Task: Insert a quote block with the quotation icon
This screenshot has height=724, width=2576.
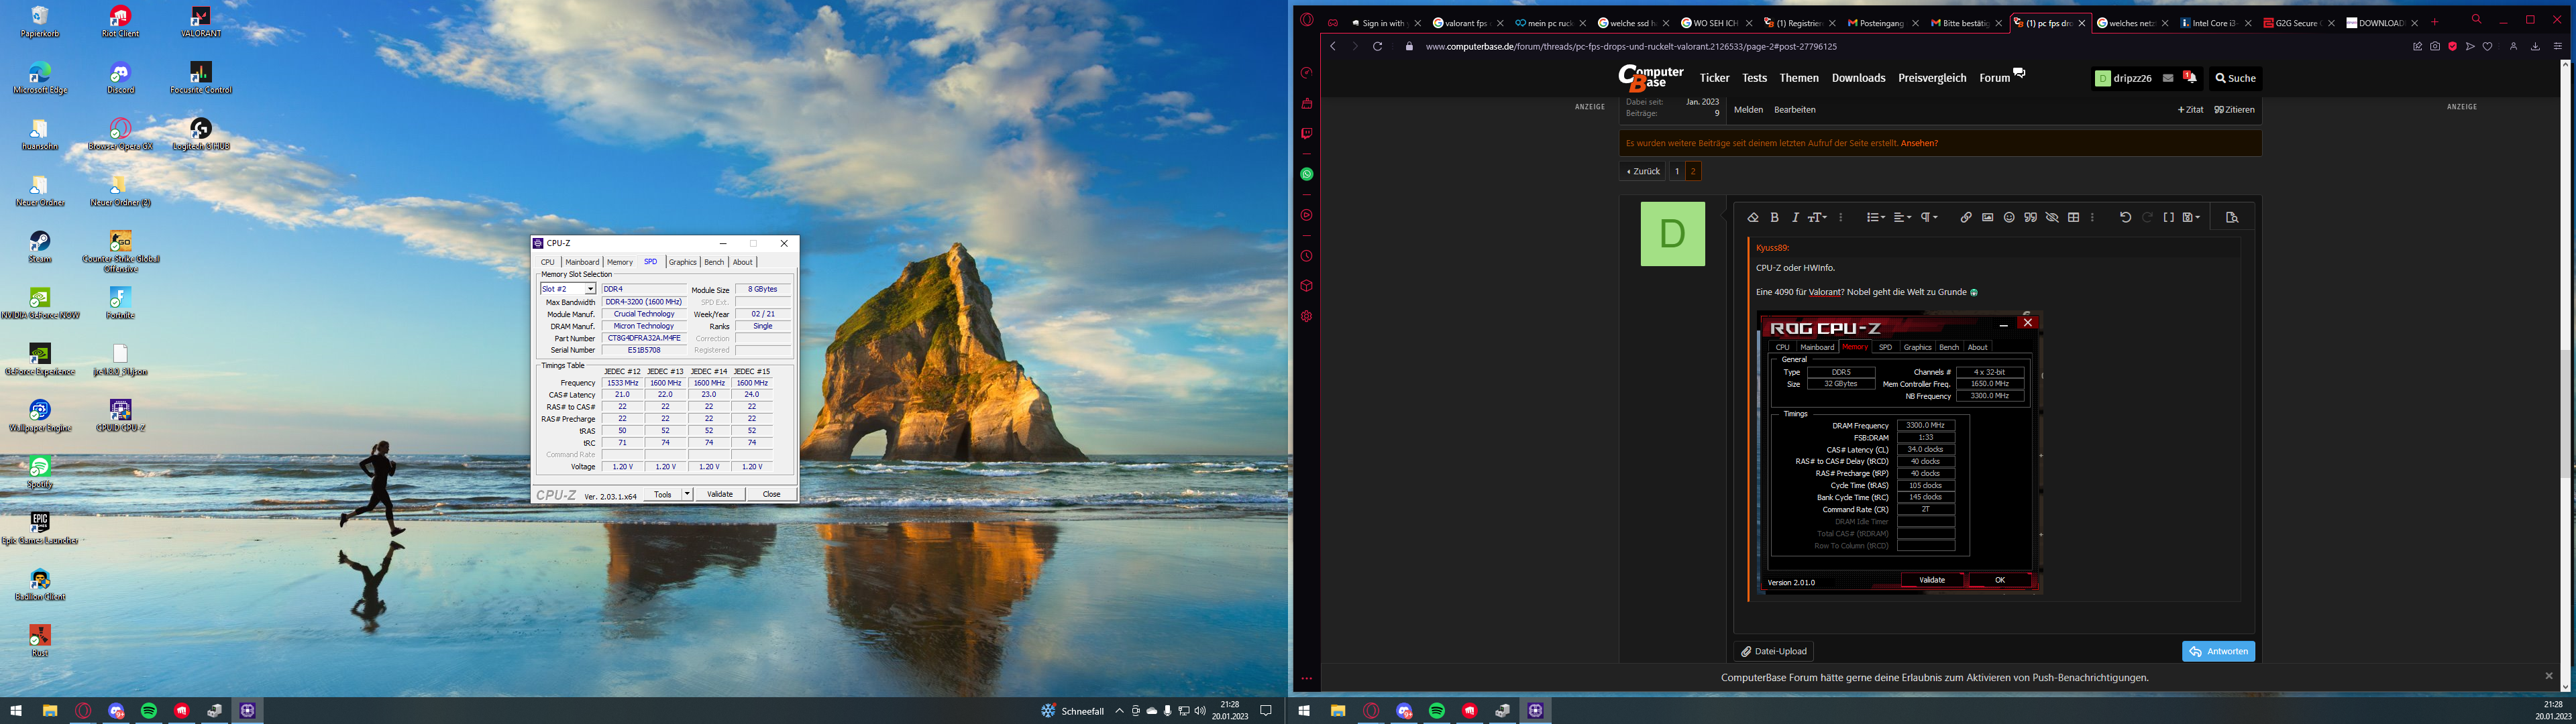Action: tap(2030, 217)
